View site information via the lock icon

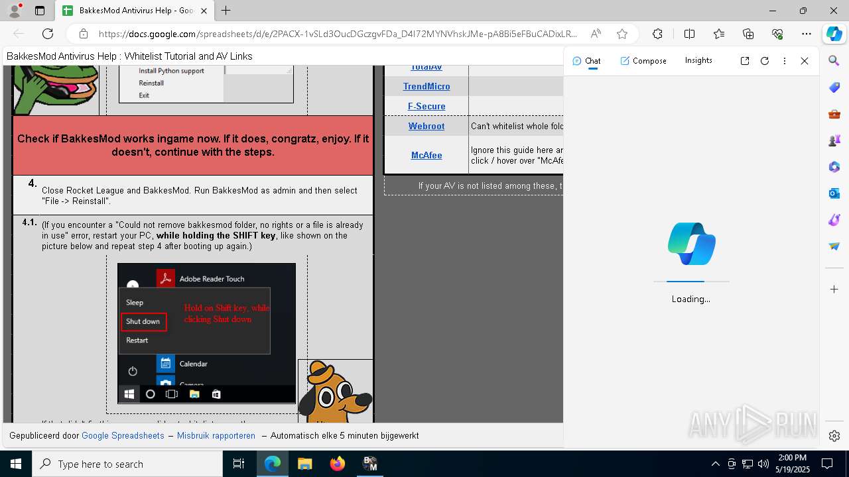(84, 34)
